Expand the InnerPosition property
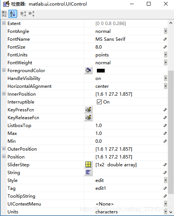The height and width of the screenshot is (216, 174). pyautogui.click(x=4, y=94)
